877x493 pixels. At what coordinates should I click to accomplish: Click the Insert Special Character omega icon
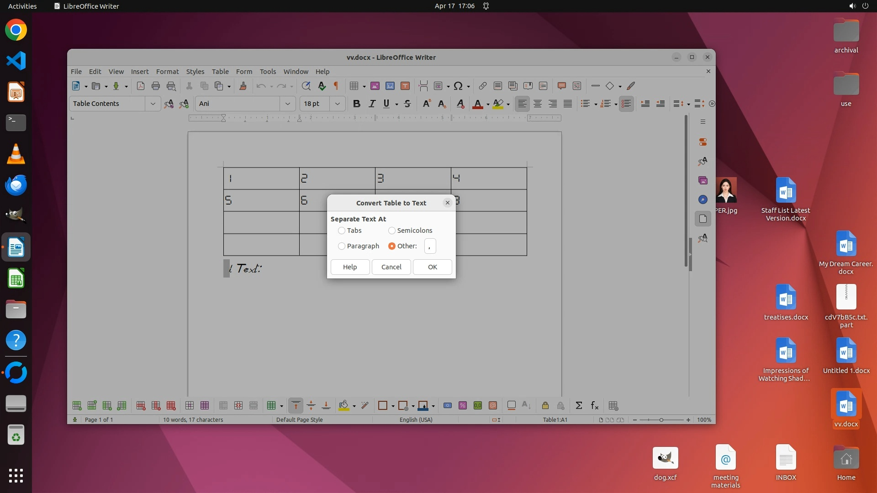[458, 86]
